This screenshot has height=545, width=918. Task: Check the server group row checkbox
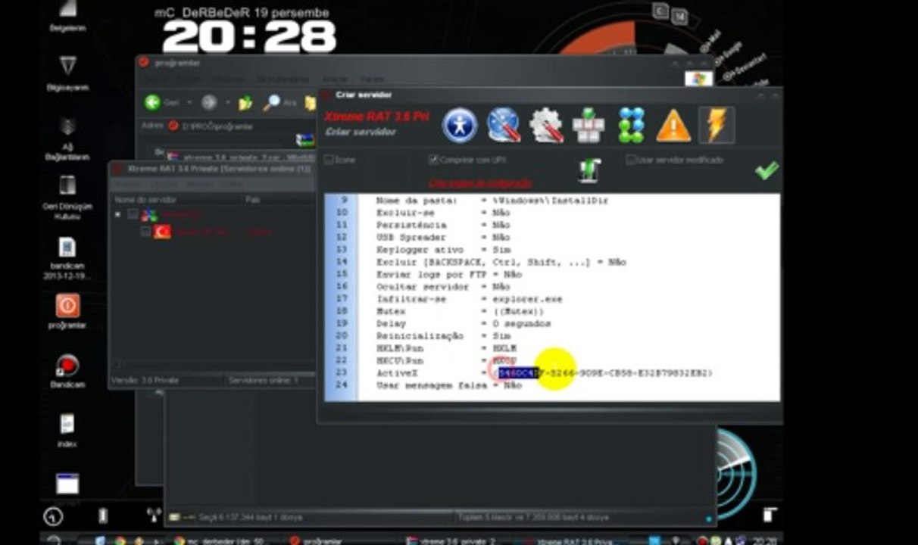point(133,215)
